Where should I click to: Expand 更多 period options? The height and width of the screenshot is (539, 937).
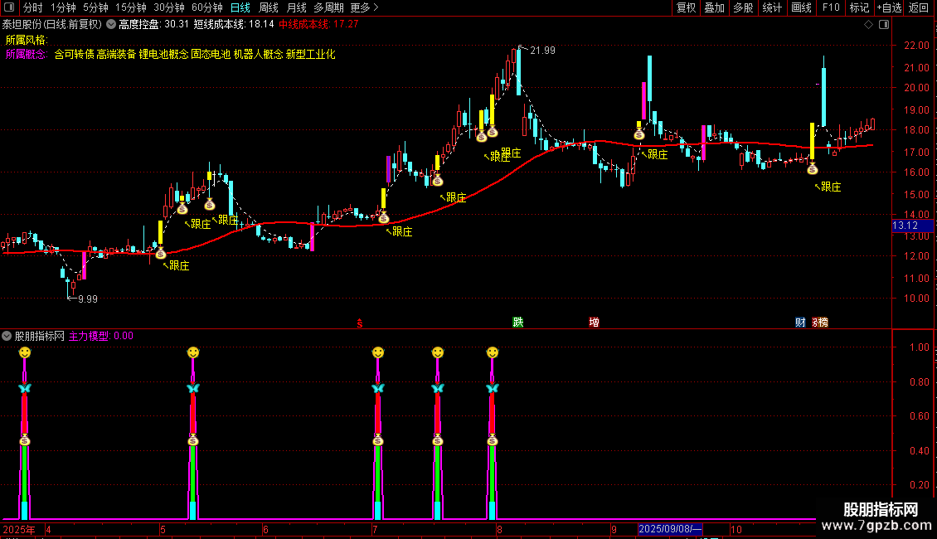365,7
